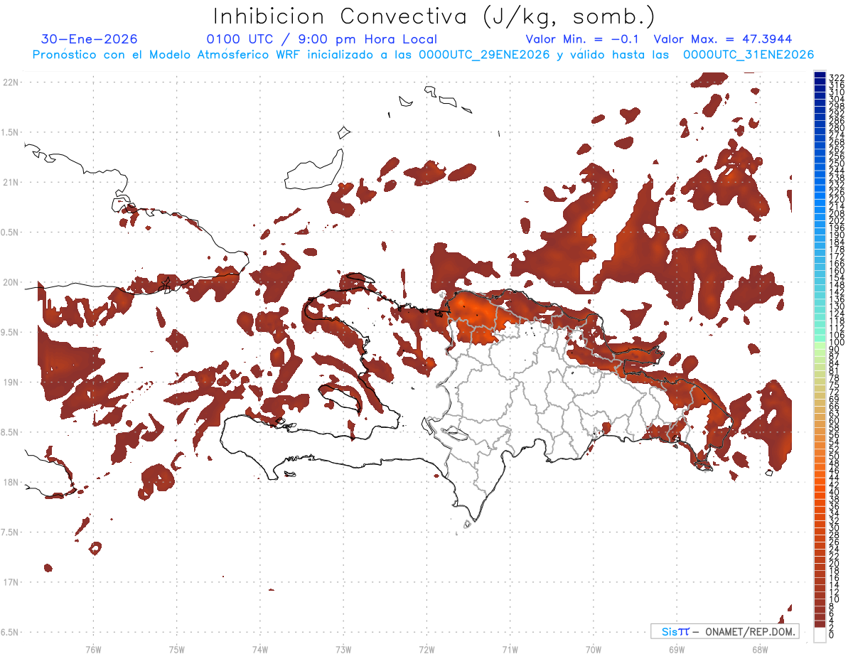This screenshot has width=853, height=659.
Task: Pick the darkest blue swatch labeled 322
Action: click(820, 74)
